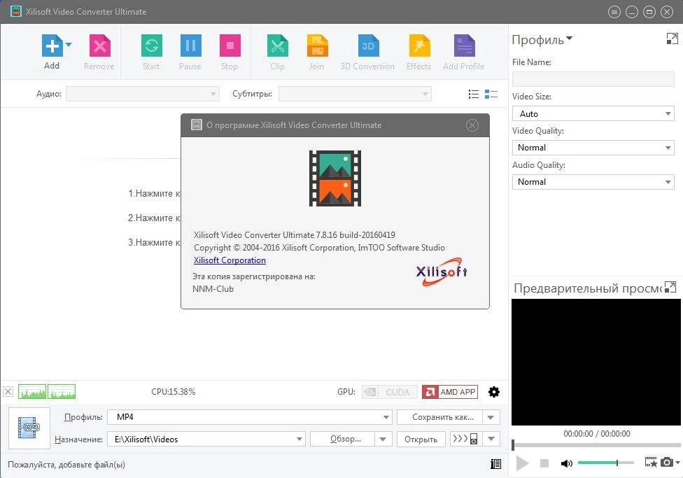Toggle CUDA GPU acceleration
Viewport: 683px width, 478px height.
pyautogui.click(x=389, y=392)
